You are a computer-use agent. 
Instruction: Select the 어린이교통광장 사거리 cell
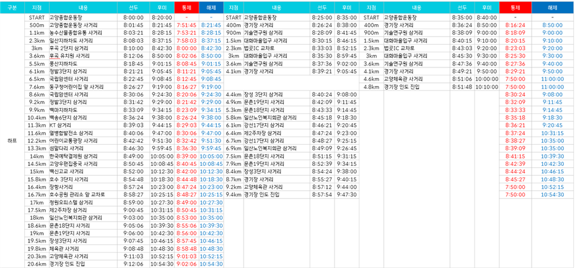(83, 140)
